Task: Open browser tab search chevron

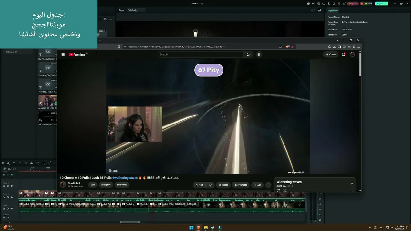Action: [337, 40]
